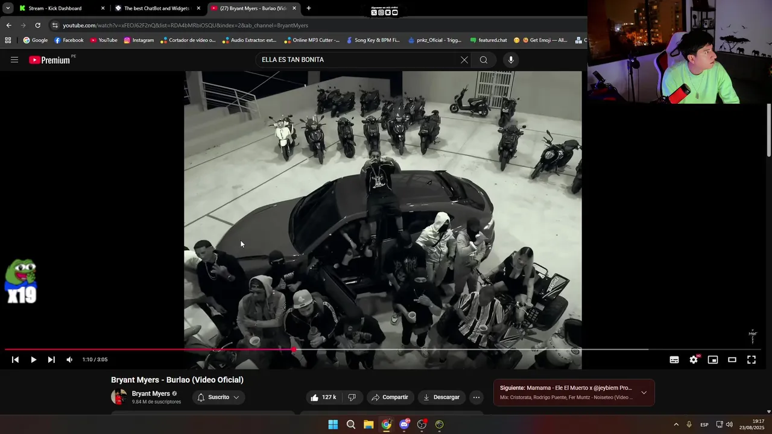Run search with the magnifier button
The image size is (772, 434).
483,60
